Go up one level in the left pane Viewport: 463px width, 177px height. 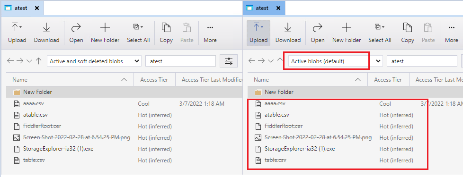coord(38,61)
